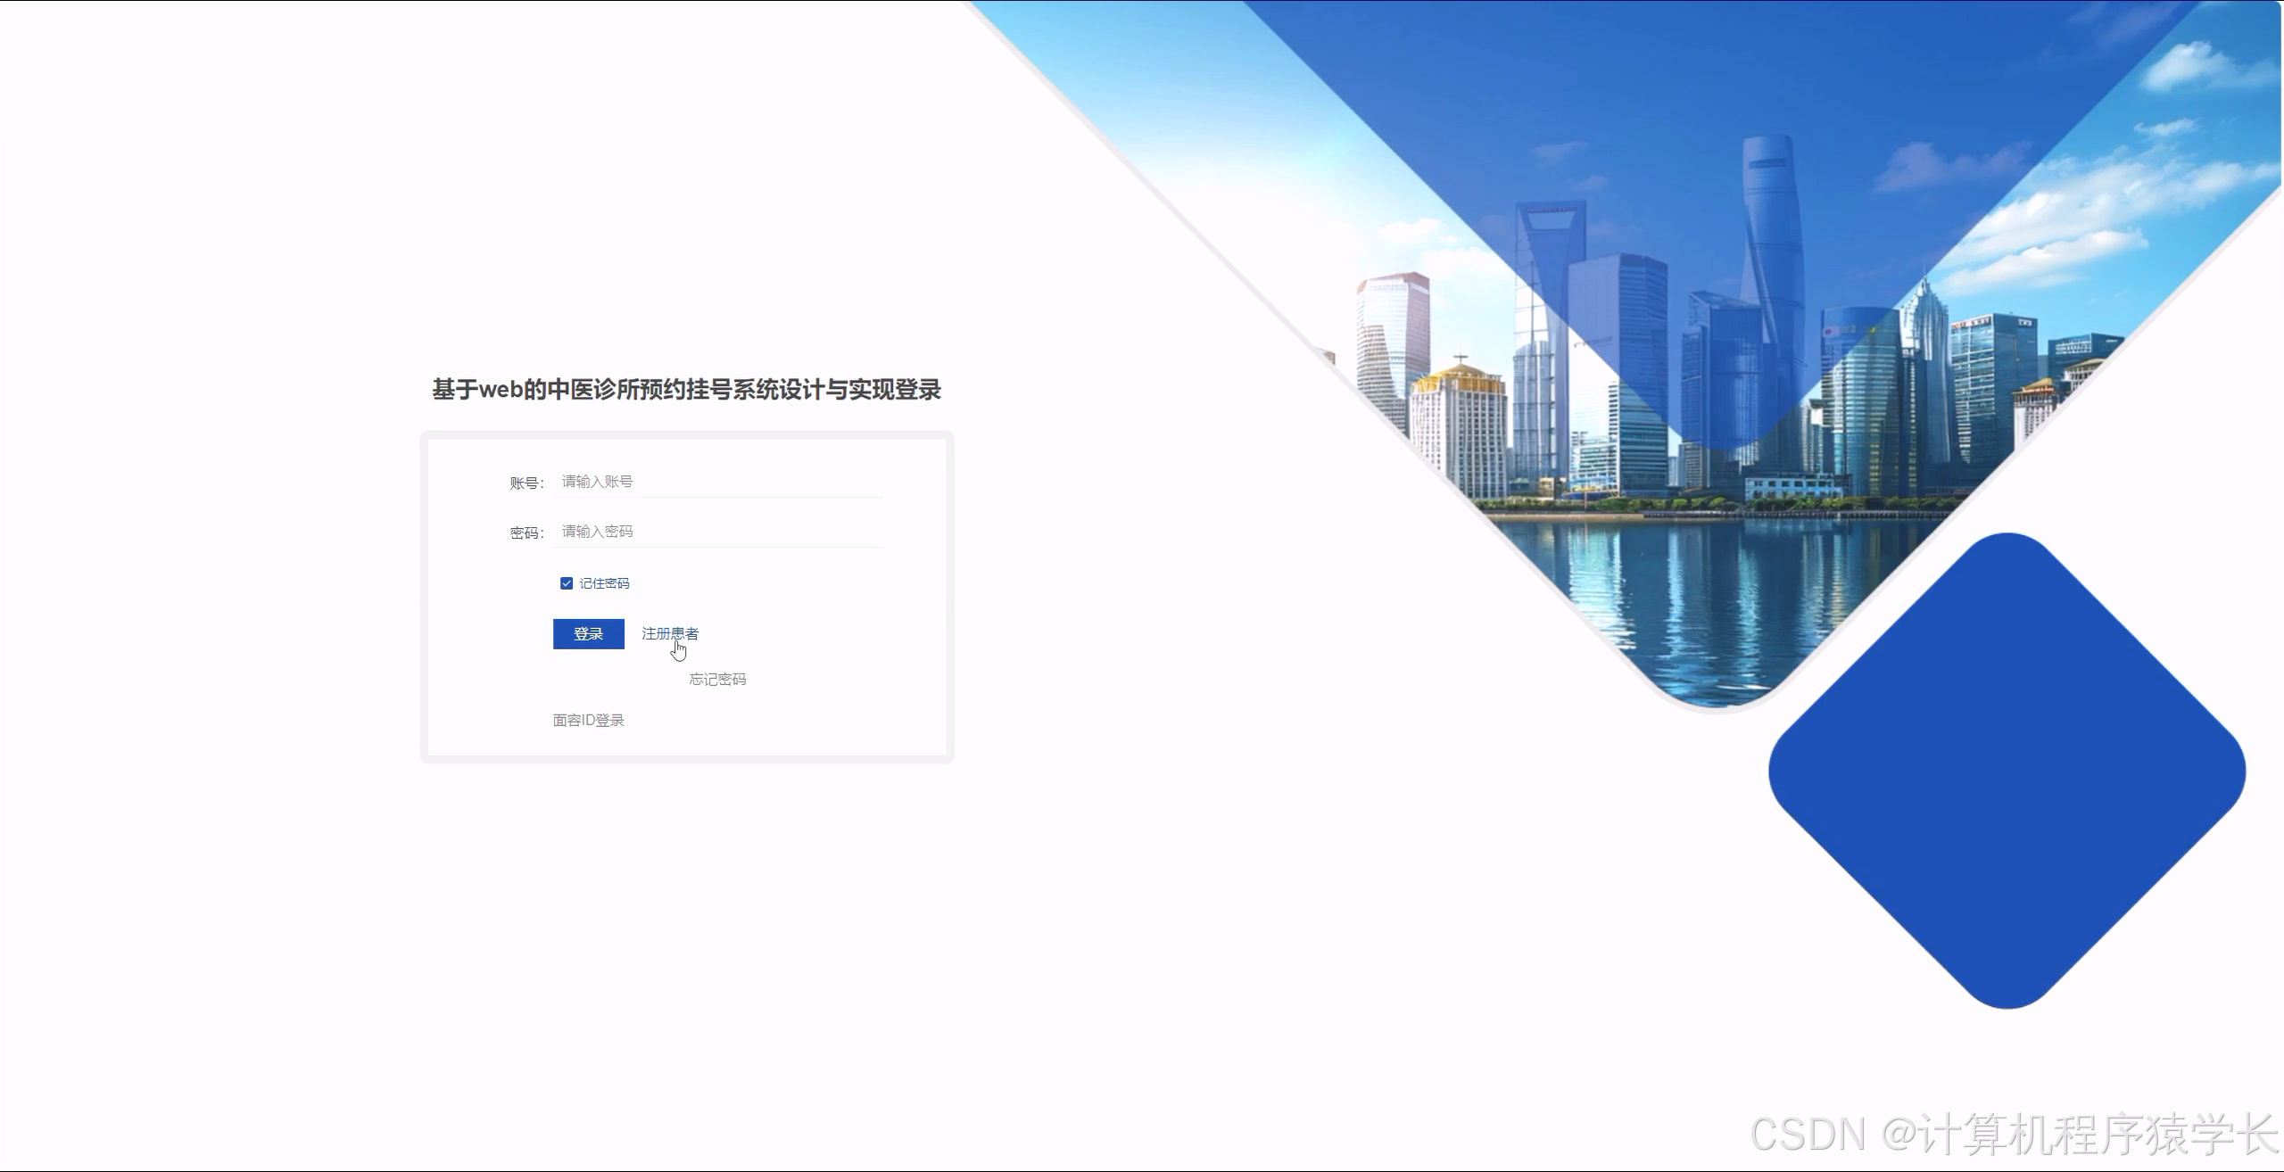Select the 请输入密码 placeholder text box
The height and width of the screenshot is (1172, 2284).
click(x=718, y=530)
